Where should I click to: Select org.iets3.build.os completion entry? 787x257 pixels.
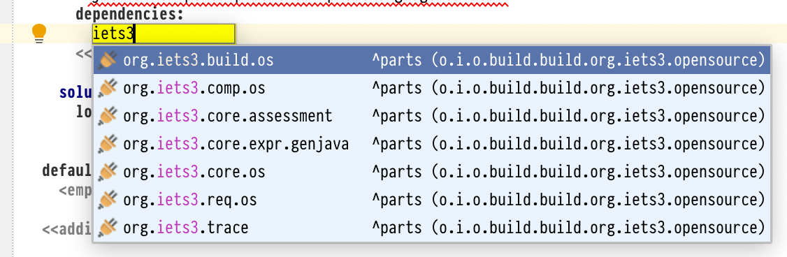[x=431, y=60]
